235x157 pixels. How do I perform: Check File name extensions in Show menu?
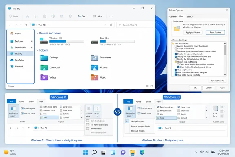pyautogui.click(x=88, y=125)
